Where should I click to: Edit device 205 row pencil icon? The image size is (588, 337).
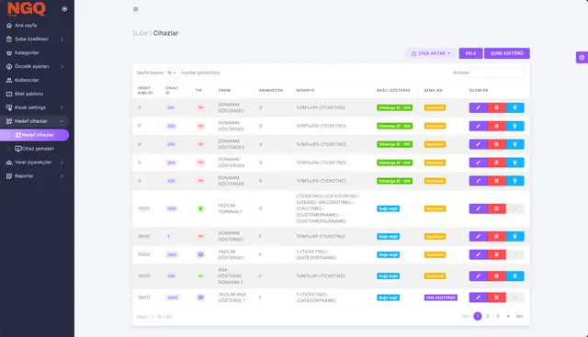point(478,181)
